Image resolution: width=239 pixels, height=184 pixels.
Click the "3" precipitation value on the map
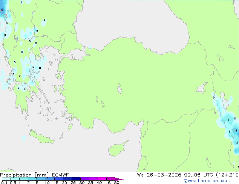click(236, 130)
